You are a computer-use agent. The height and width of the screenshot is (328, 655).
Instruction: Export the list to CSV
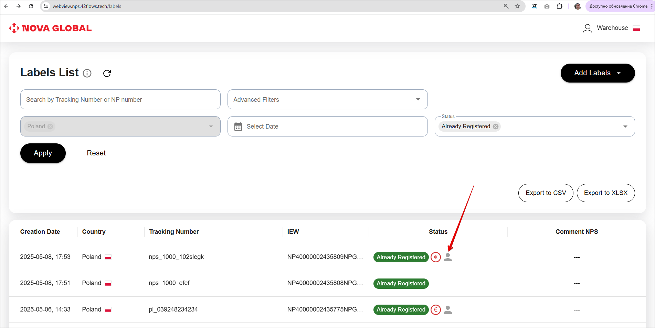click(x=546, y=193)
